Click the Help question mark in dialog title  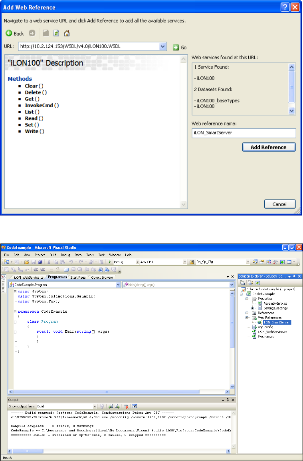[x=285, y=8]
